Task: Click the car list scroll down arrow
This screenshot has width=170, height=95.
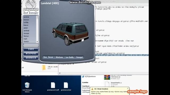Action: tap(37, 42)
